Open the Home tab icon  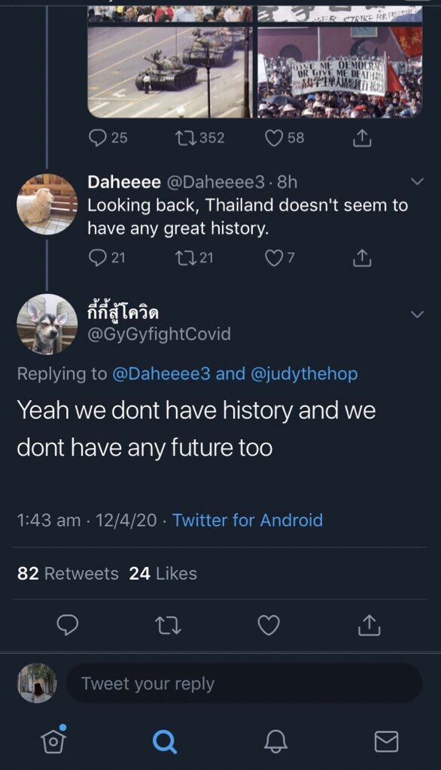click(54, 739)
